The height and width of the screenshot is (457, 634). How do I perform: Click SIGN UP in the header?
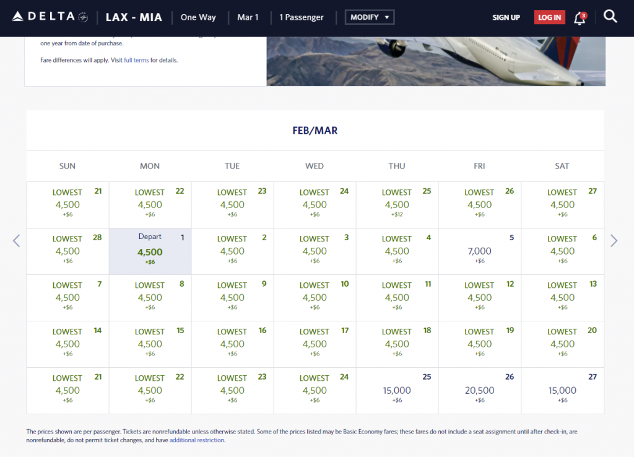[x=506, y=17]
